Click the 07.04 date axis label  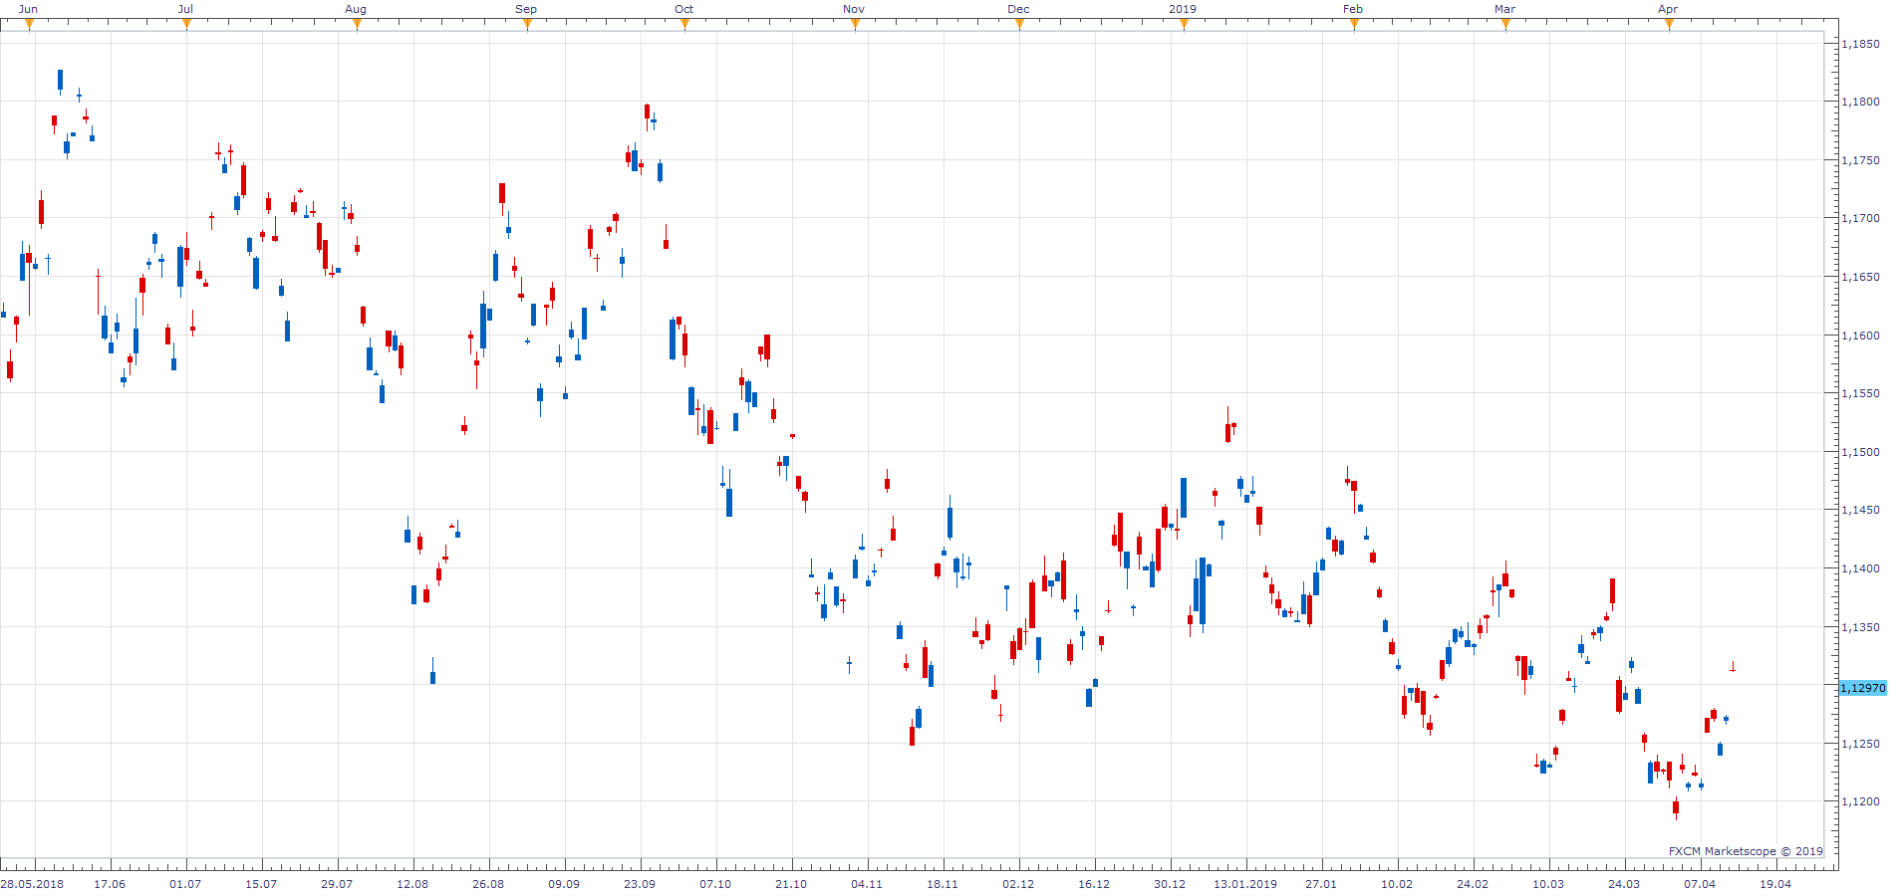point(1700,884)
